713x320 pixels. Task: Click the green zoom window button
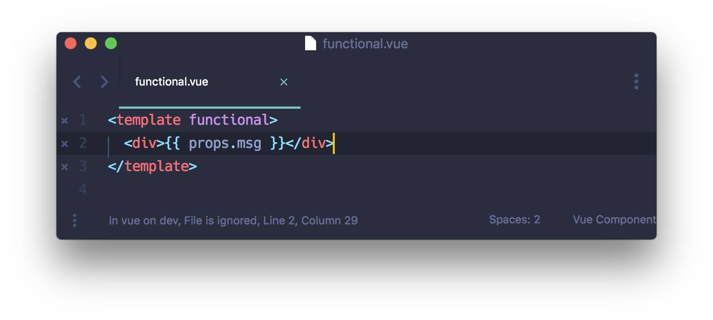[x=111, y=44]
